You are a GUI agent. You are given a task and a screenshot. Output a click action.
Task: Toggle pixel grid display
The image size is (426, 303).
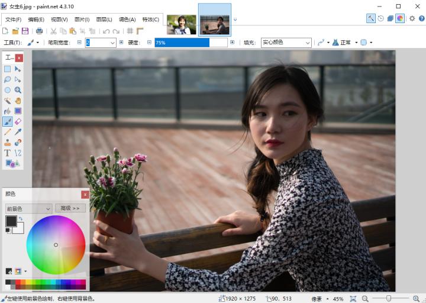[x=130, y=31]
